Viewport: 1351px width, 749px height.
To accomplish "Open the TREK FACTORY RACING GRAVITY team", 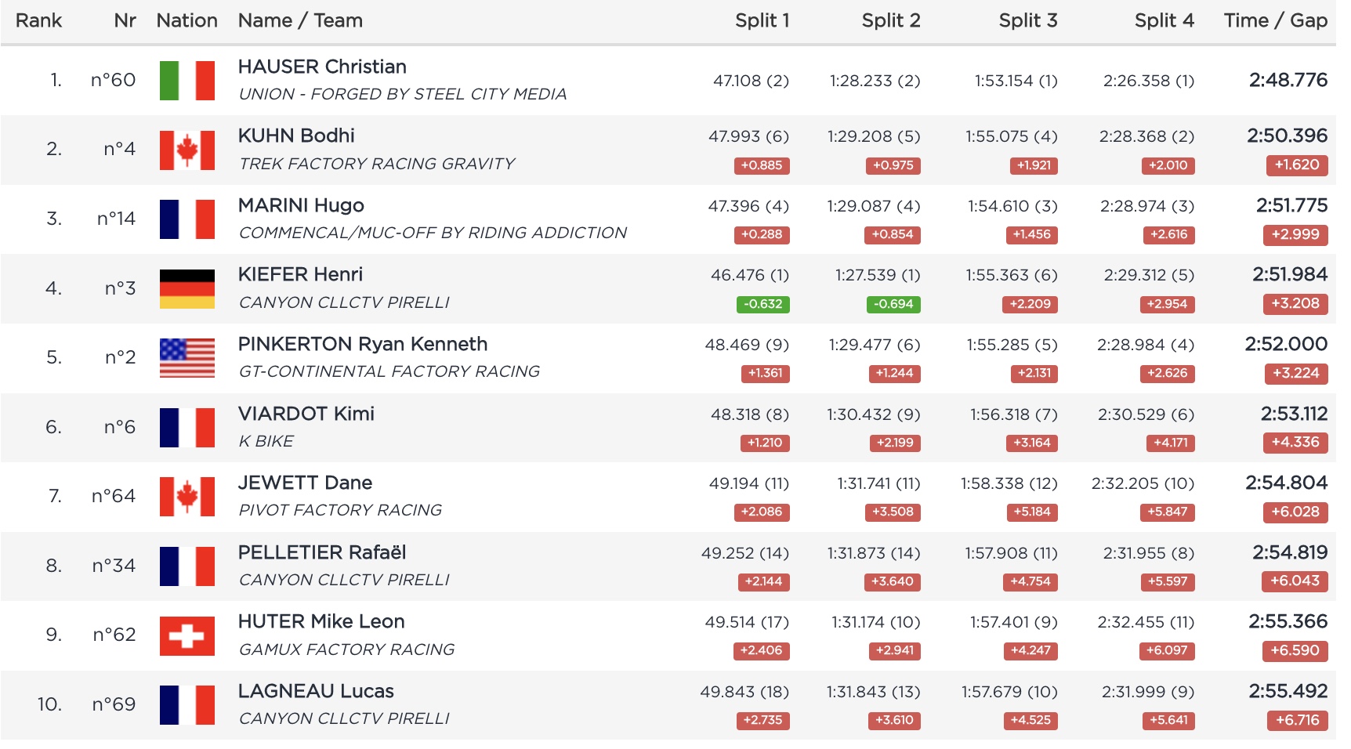I will click(377, 164).
